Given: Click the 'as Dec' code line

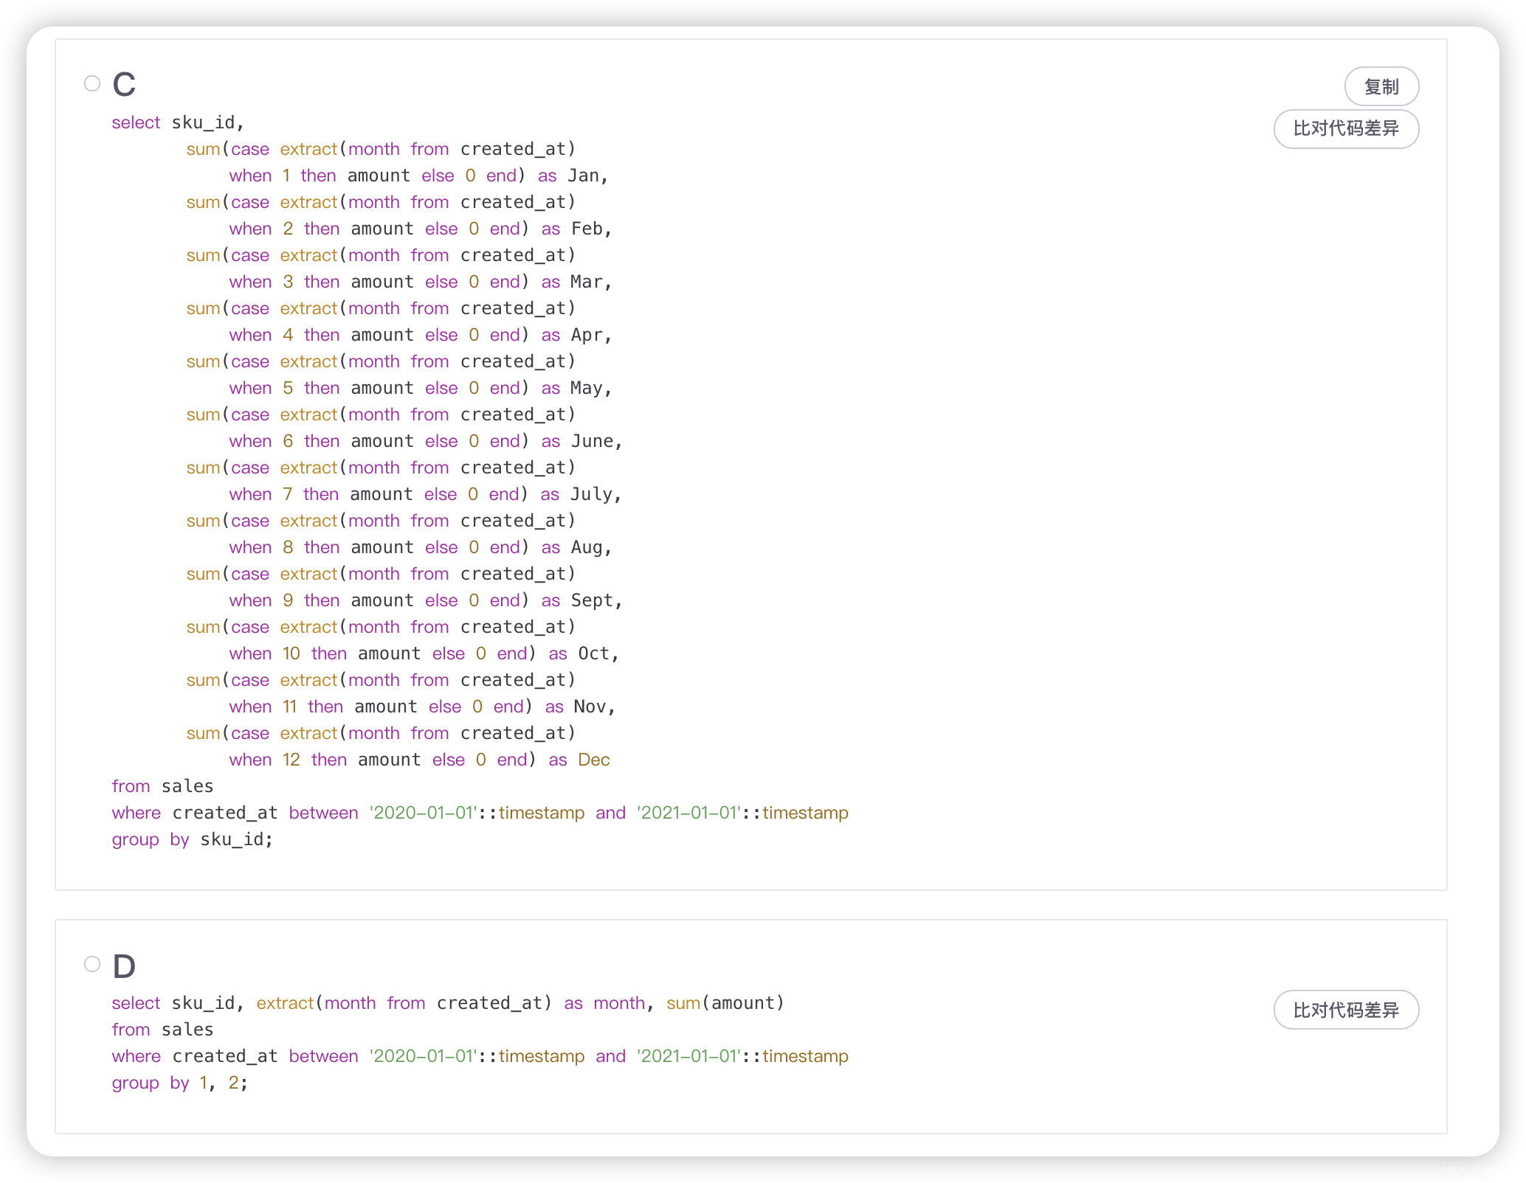Looking at the screenshot, I should [x=419, y=760].
